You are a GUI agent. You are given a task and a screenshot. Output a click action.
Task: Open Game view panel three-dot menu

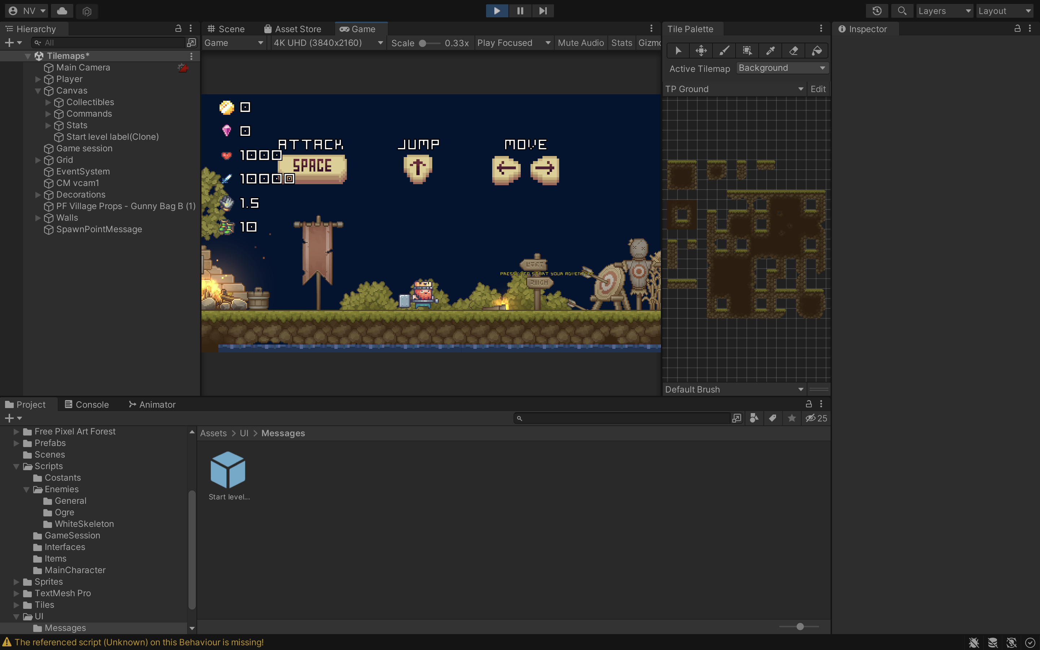[651, 29]
